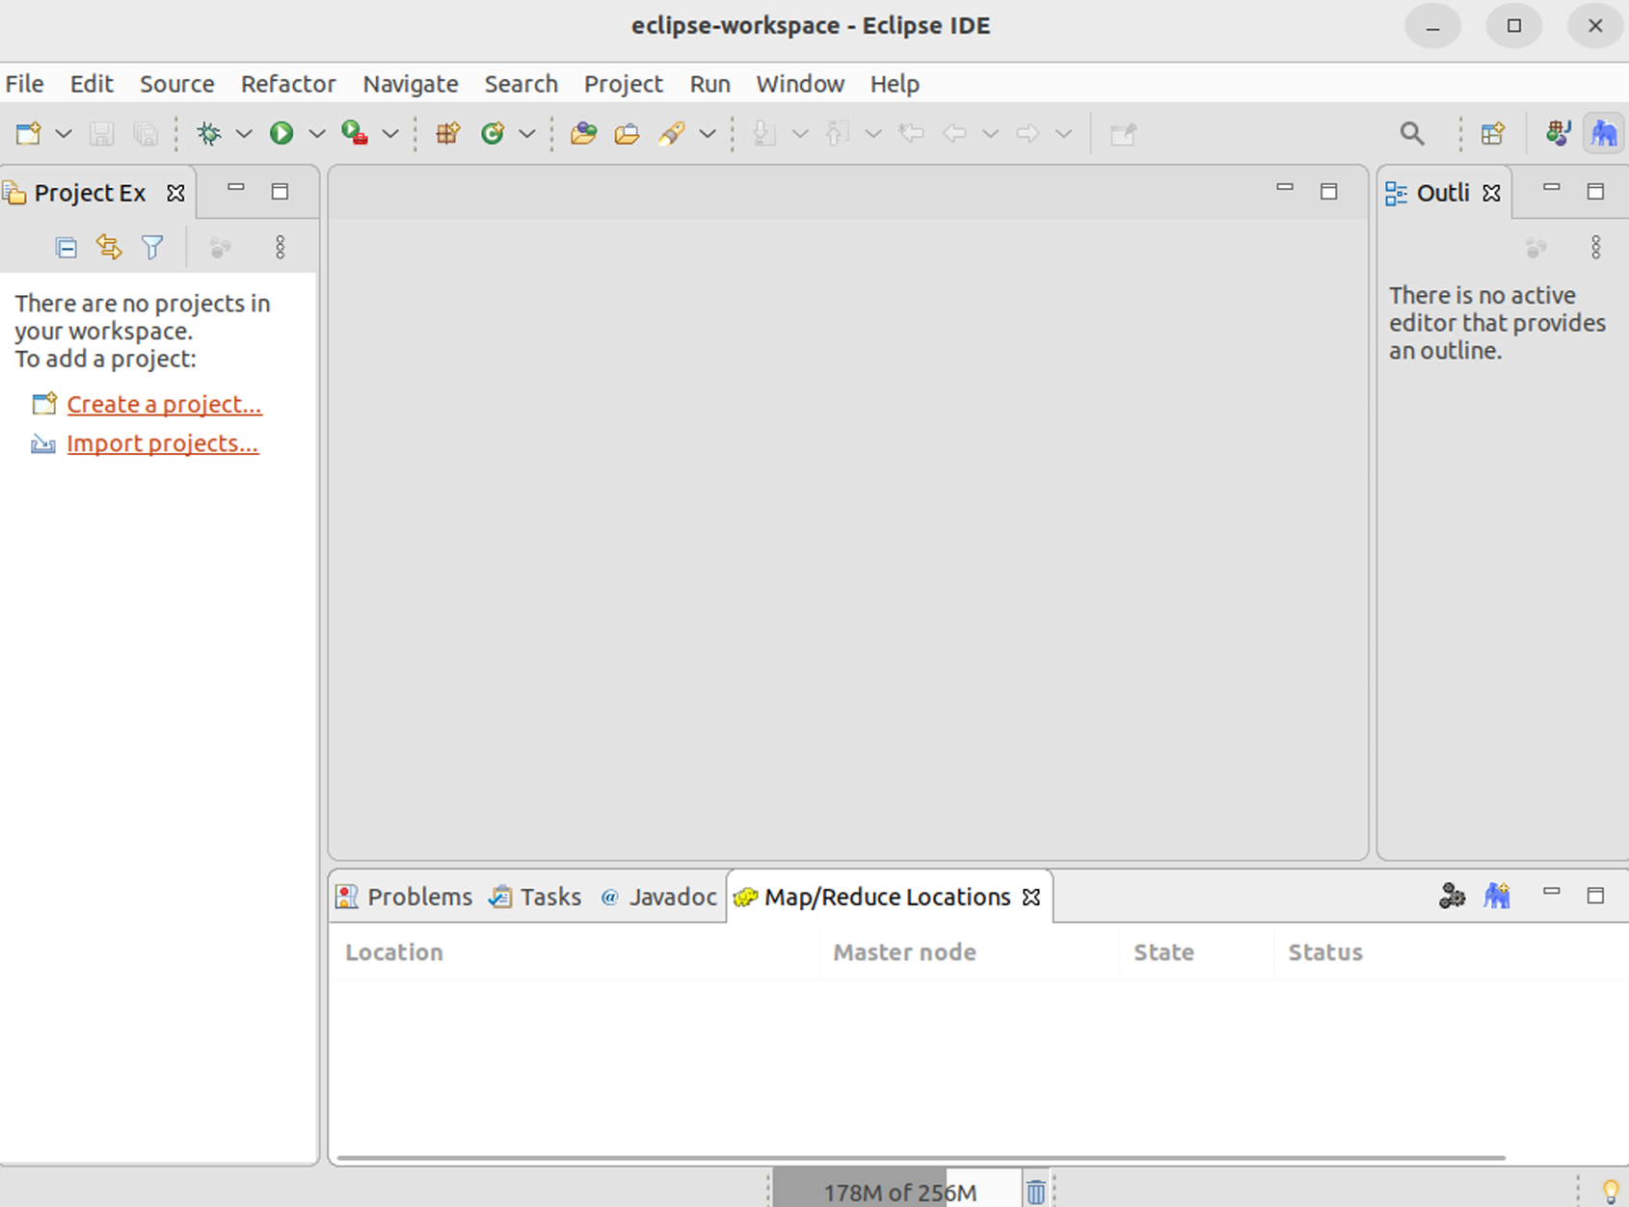Screen dimensions: 1629x1207
Task: Click the Master node column header
Action: pos(969,952)
